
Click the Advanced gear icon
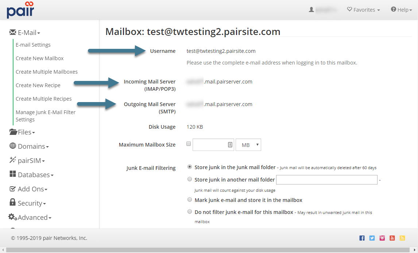pos(12,217)
